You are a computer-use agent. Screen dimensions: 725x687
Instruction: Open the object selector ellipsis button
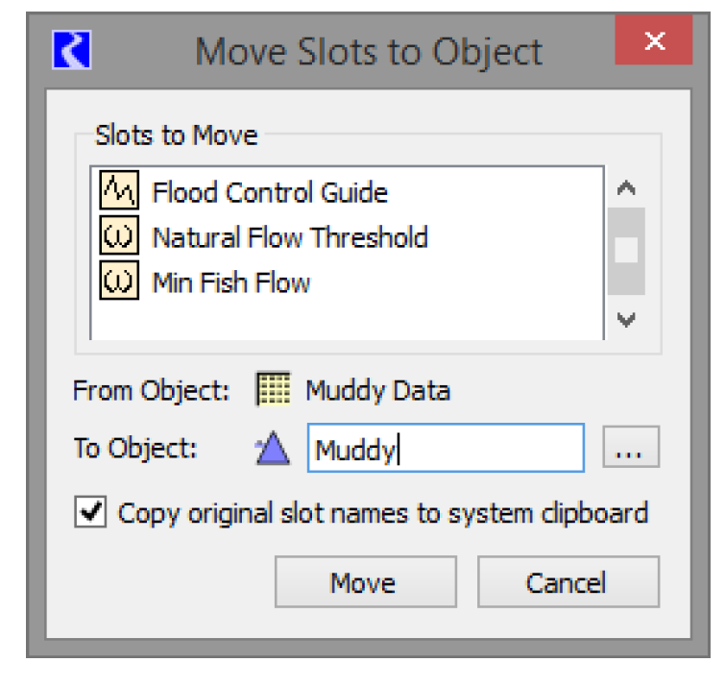click(x=630, y=450)
